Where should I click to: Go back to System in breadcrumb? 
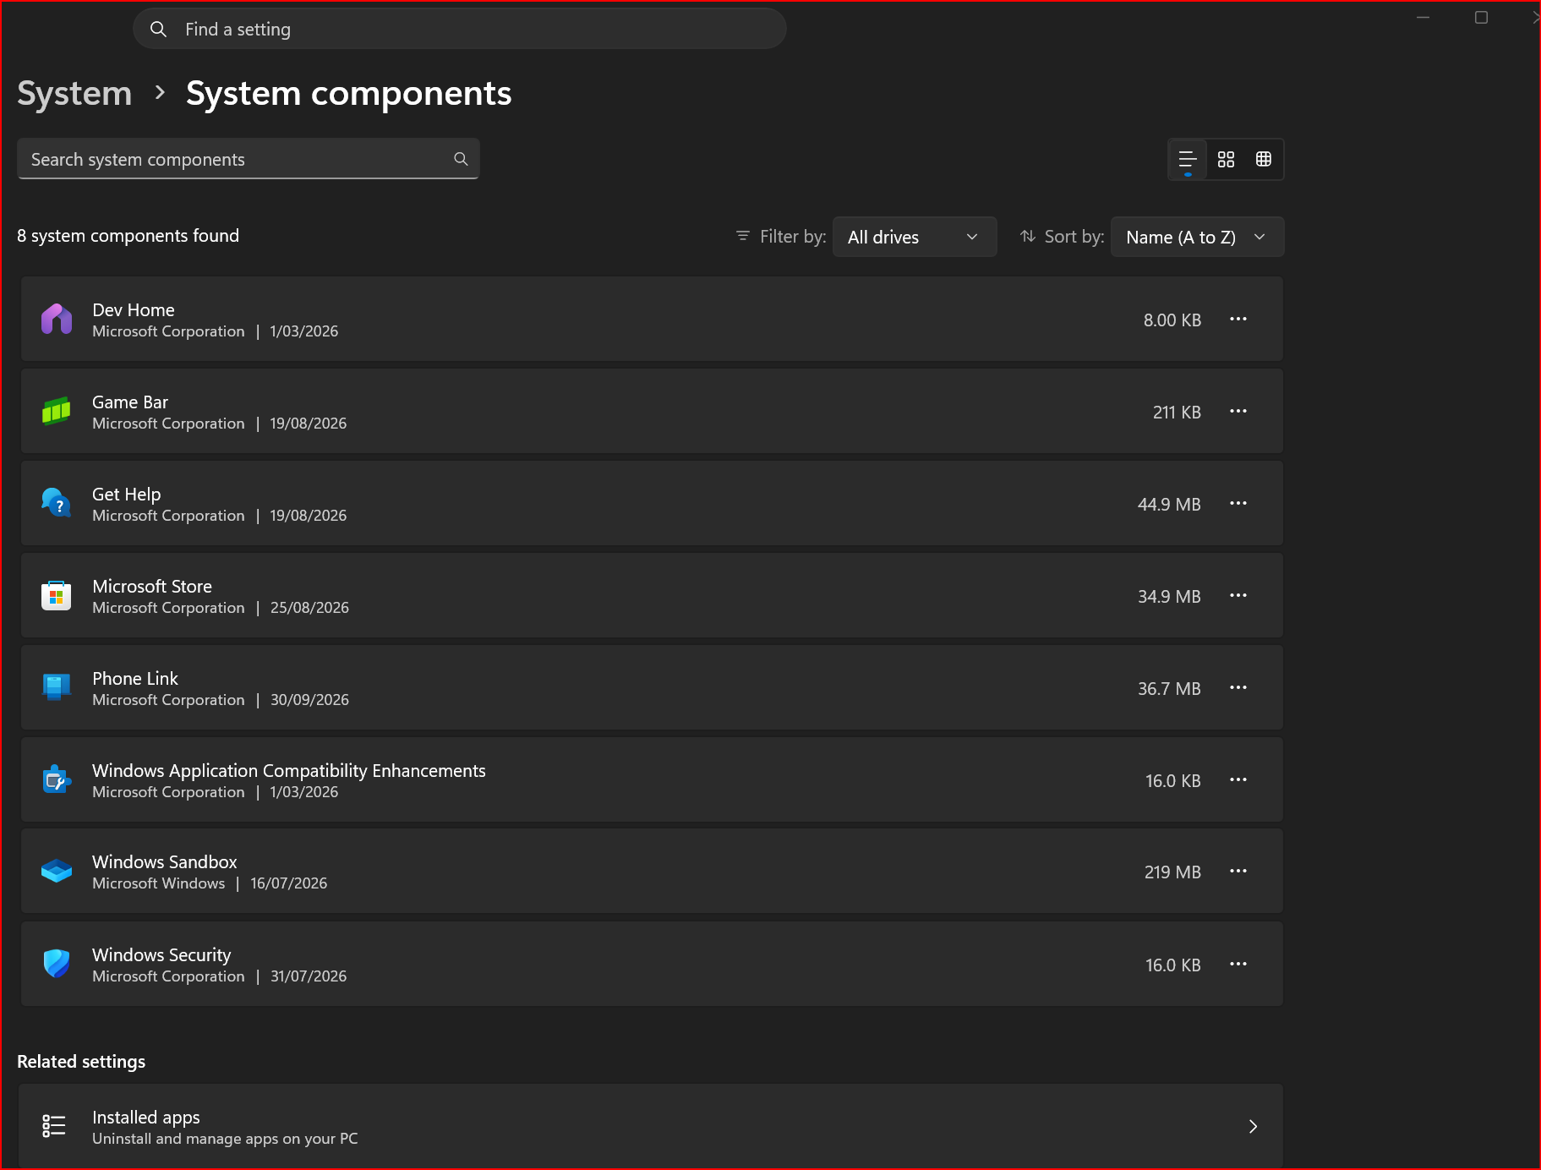click(x=74, y=93)
